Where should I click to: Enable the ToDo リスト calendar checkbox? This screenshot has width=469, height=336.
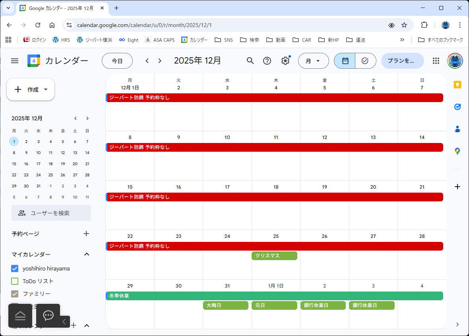click(15, 281)
